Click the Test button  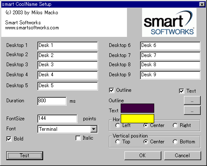click(25, 156)
